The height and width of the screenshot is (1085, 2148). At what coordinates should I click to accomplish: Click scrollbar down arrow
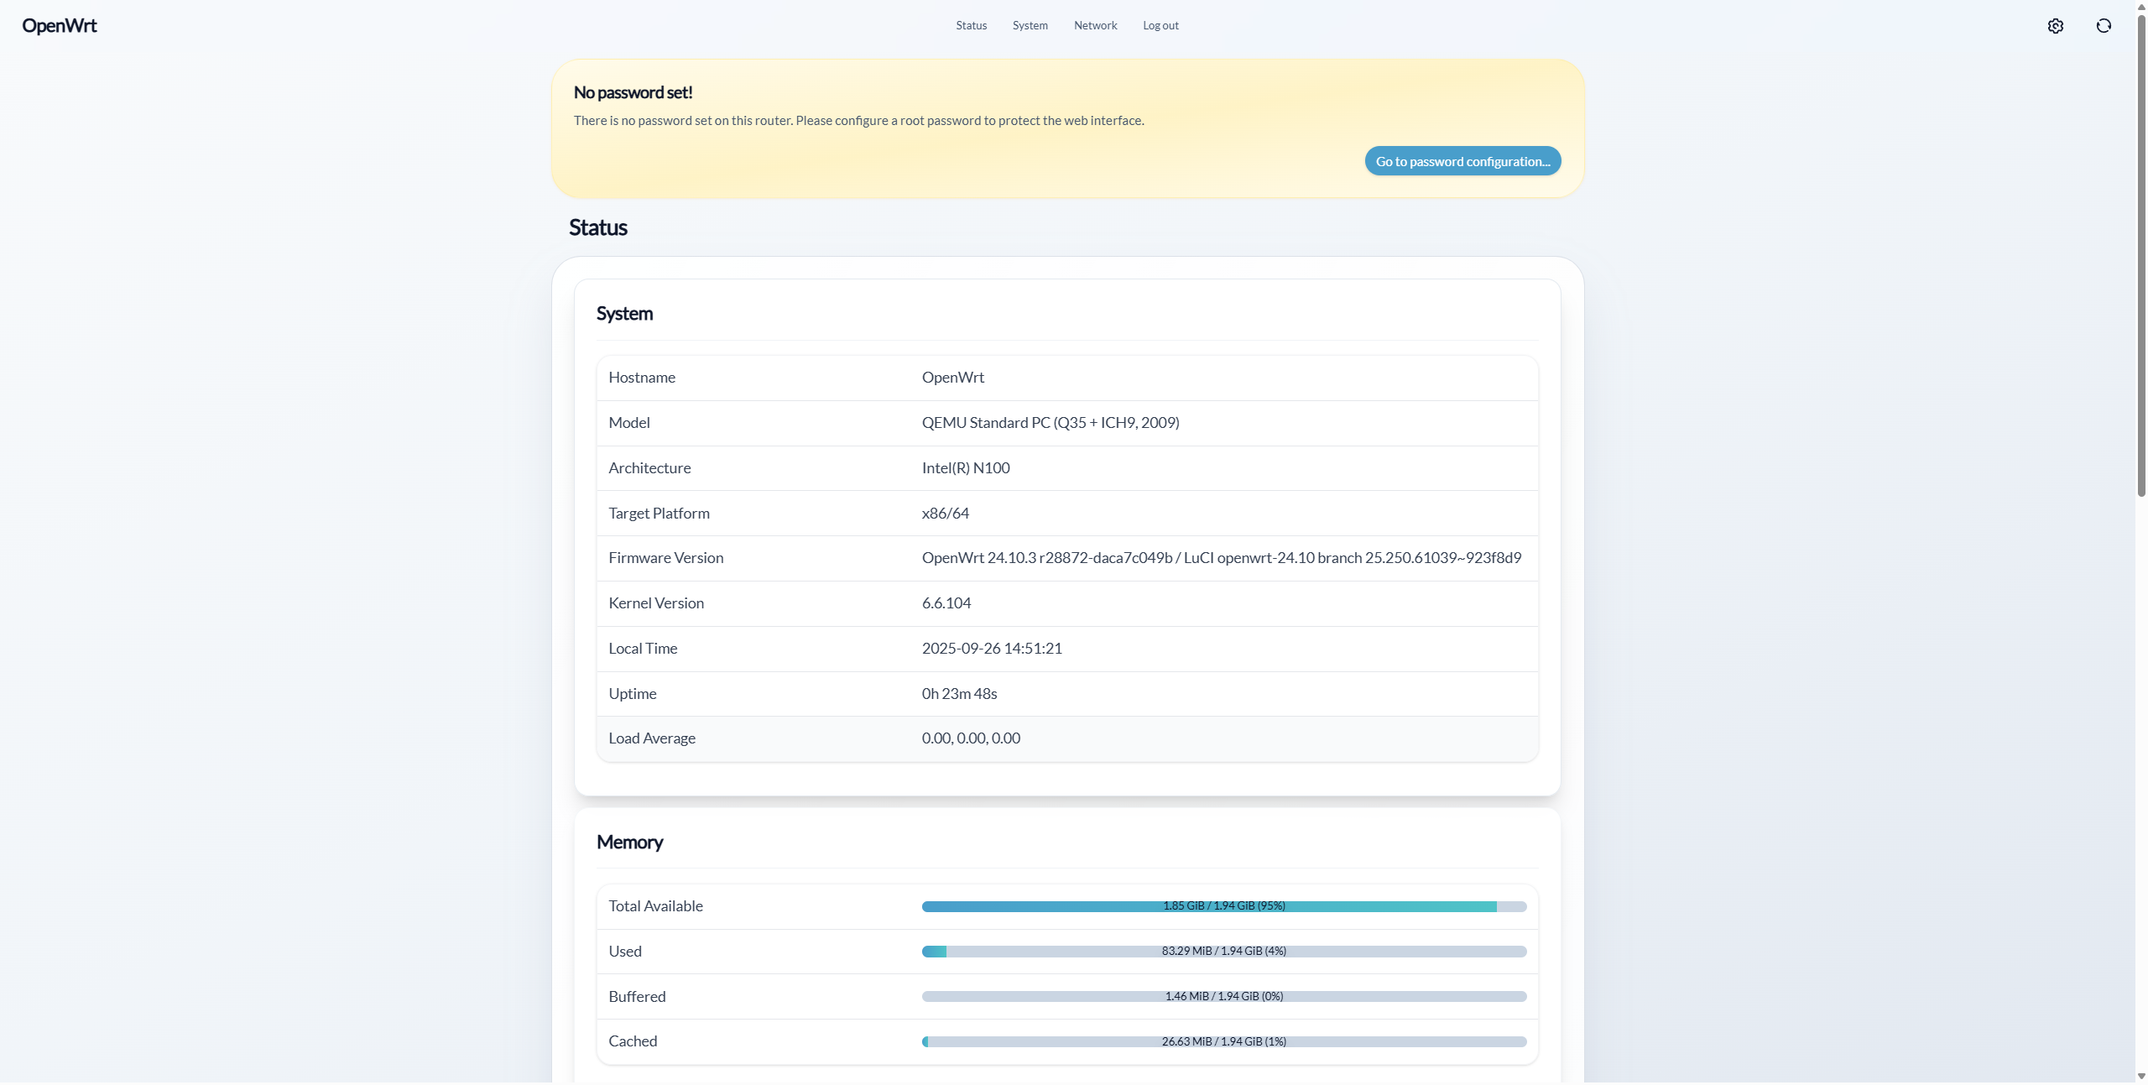point(2140,1076)
